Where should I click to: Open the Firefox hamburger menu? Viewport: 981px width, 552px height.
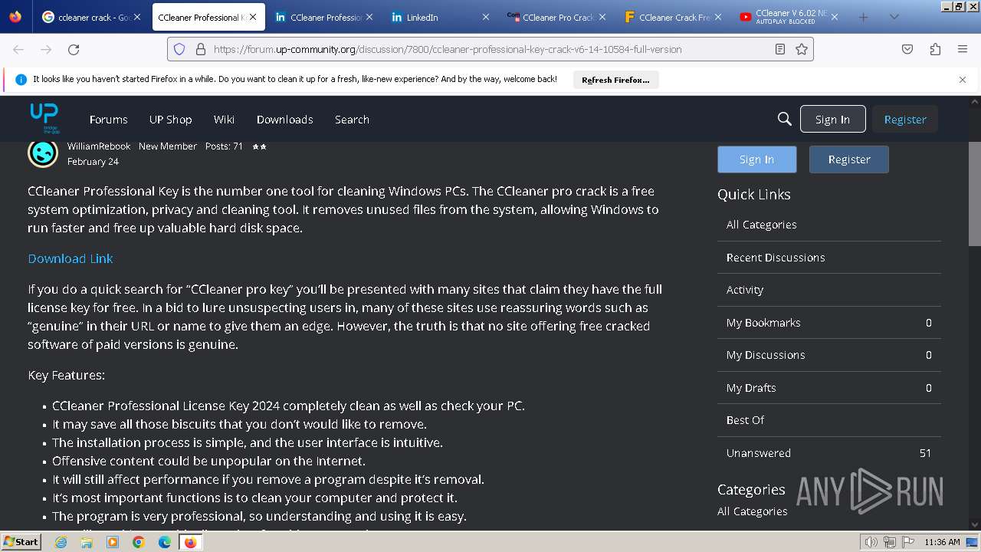963,49
